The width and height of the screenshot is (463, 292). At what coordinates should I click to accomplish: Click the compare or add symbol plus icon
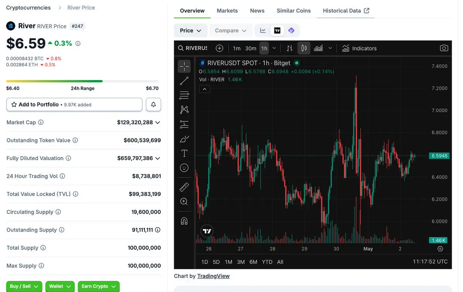click(x=220, y=48)
